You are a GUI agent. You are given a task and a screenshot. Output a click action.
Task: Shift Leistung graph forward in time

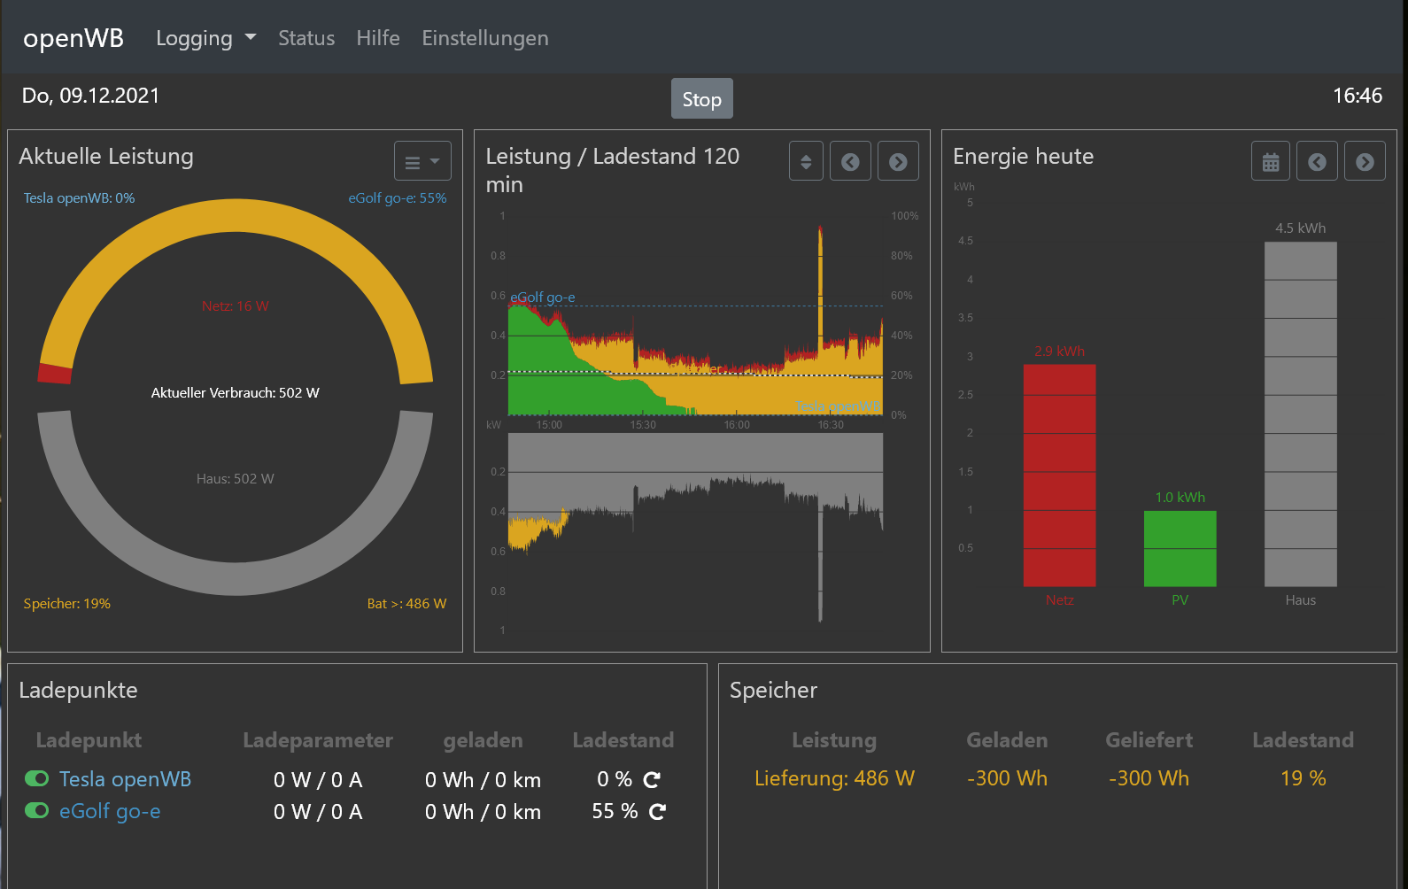tap(898, 161)
